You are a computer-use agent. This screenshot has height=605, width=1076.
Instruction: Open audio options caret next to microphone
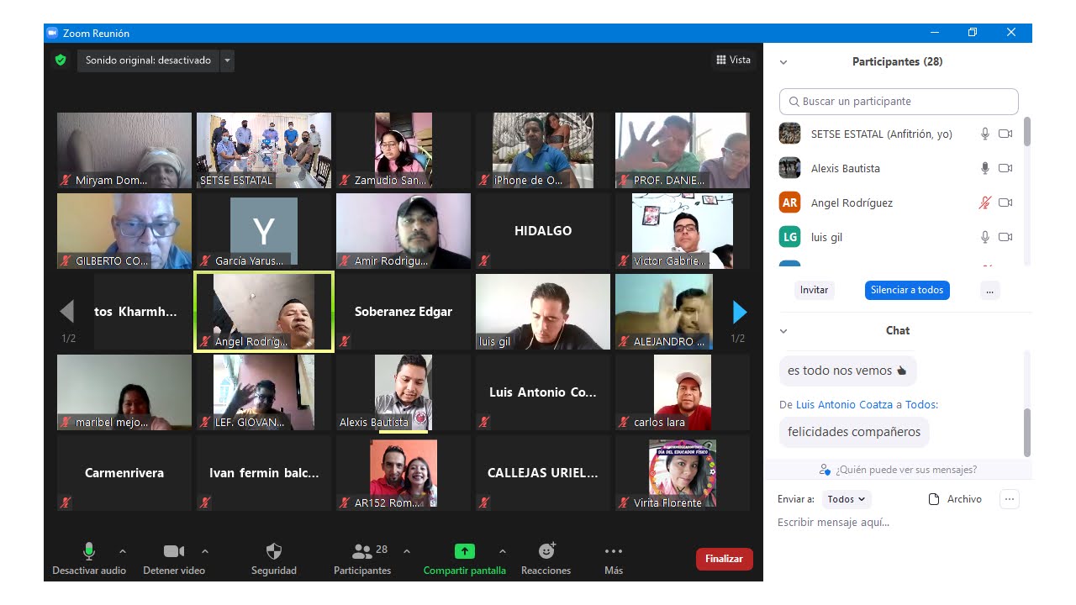pyautogui.click(x=123, y=551)
